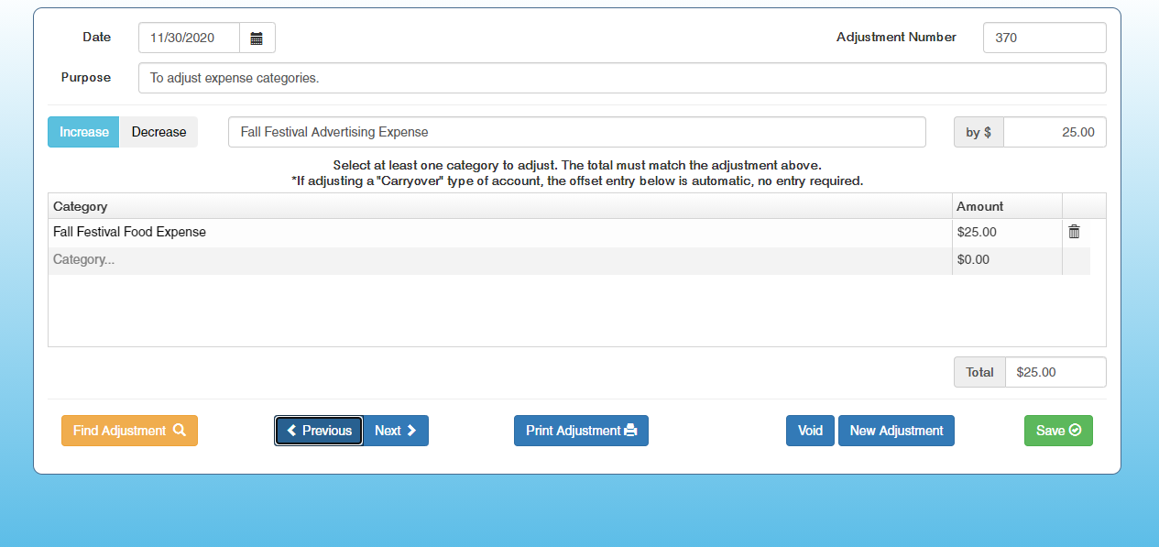
Task: Go to the Next adjustment
Action: [396, 431]
